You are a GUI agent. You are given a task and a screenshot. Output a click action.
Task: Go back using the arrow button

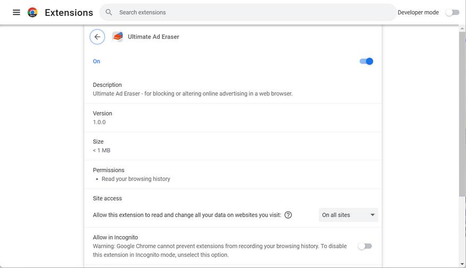97,37
